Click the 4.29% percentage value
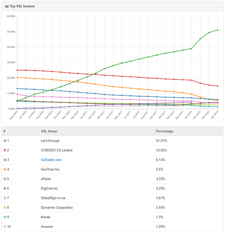The image size is (225, 232). pyautogui.click(x=160, y=188)
